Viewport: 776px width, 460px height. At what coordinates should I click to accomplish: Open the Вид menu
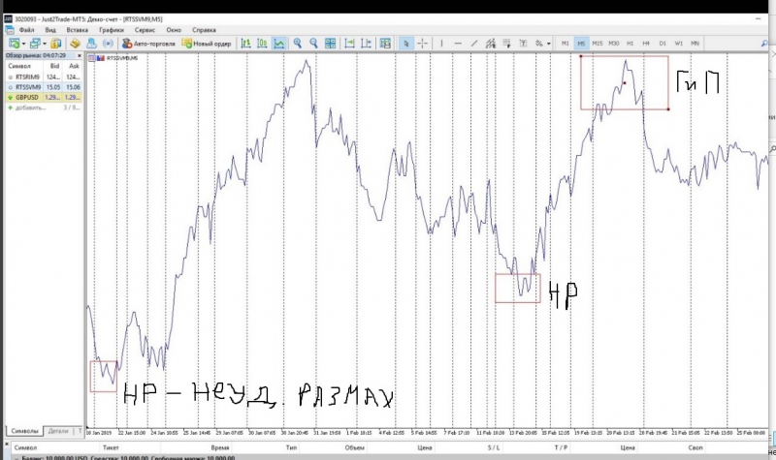(x=50, y=30)
